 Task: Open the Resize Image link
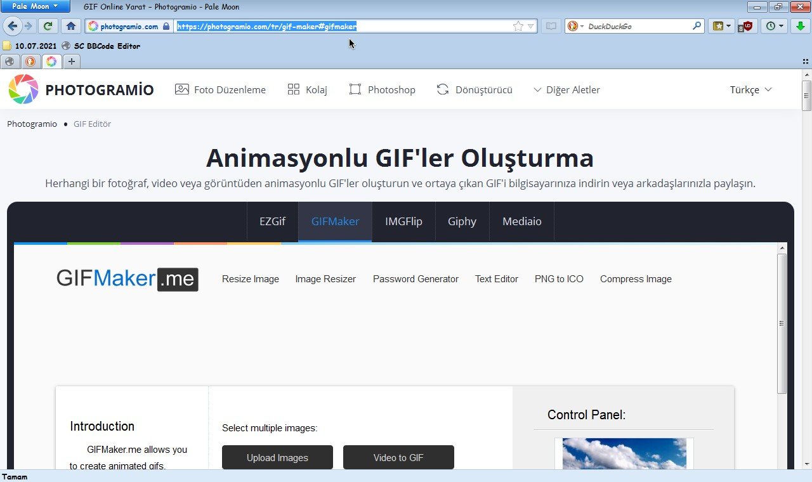pos(251,279)
